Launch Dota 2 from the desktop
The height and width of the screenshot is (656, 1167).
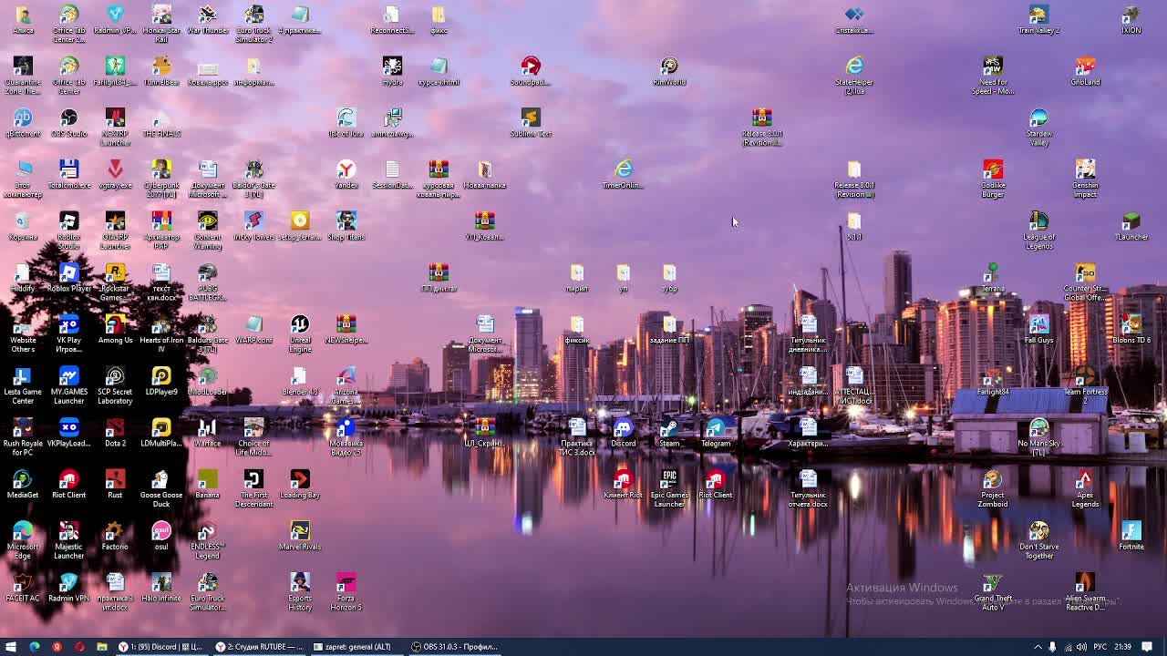pos(115,433)
